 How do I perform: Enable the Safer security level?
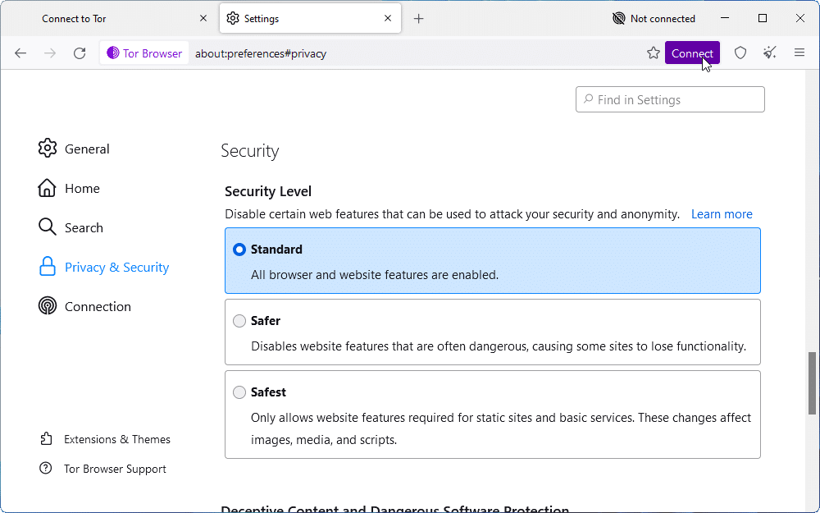[239, 320]
